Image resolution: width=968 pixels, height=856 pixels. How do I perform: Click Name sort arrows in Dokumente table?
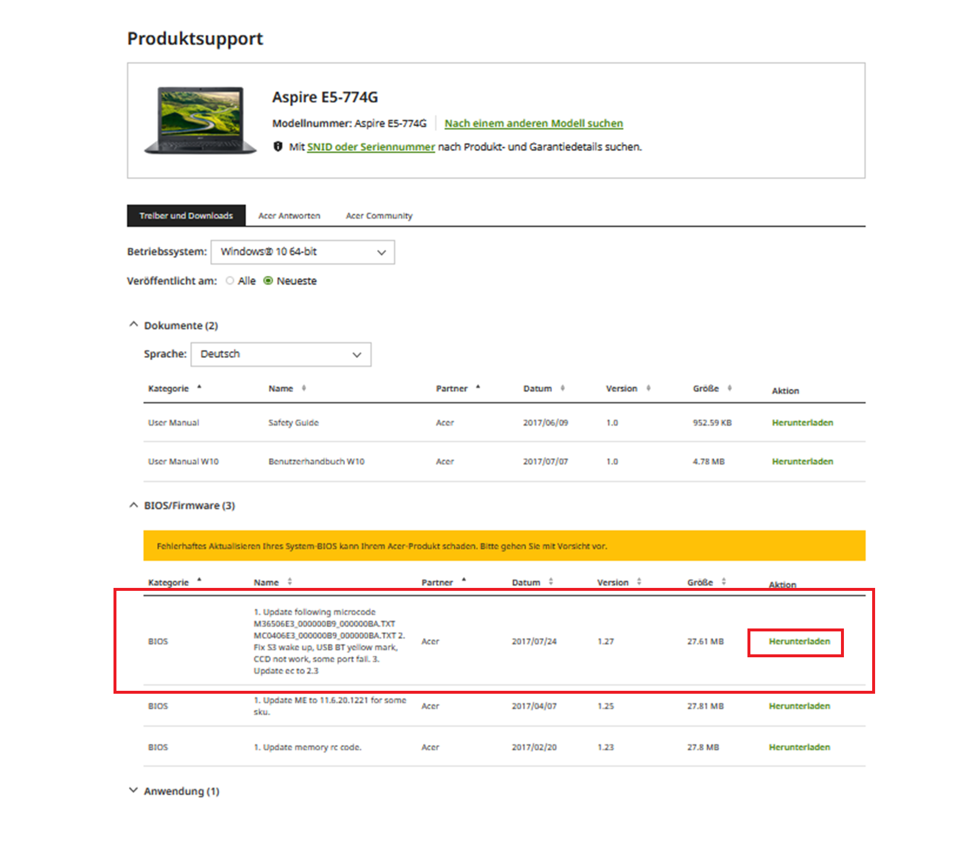pos(304,388)
